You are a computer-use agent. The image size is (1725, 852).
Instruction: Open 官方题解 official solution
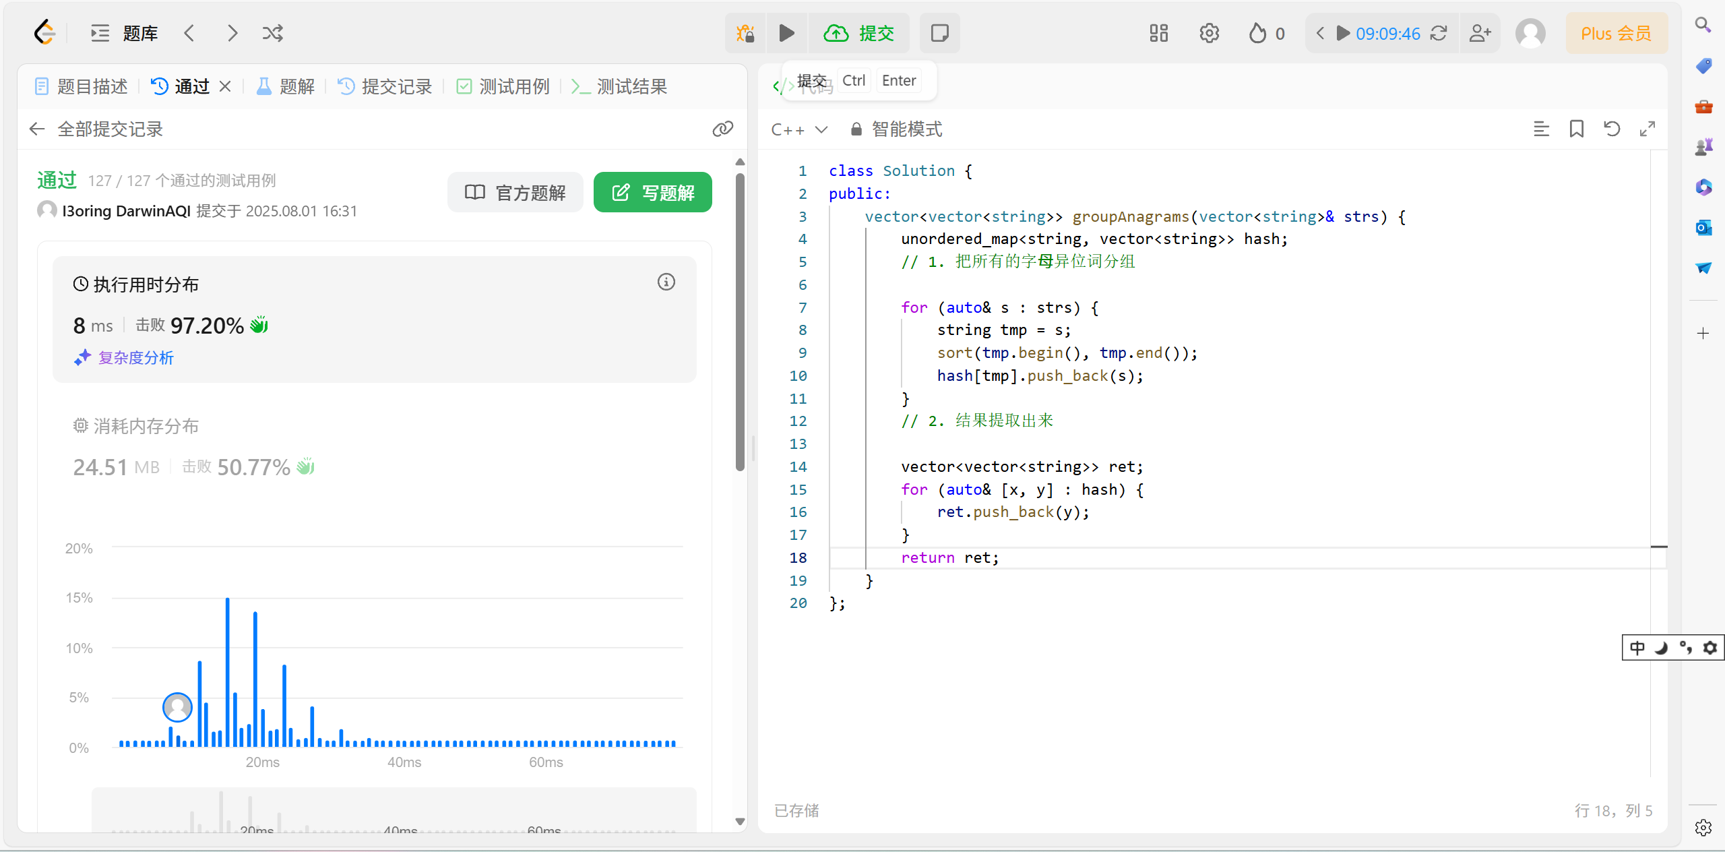515,192
